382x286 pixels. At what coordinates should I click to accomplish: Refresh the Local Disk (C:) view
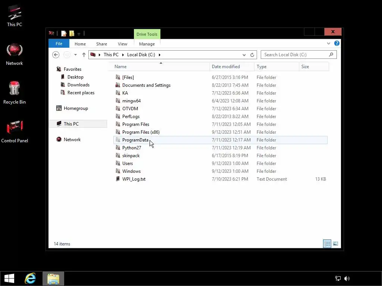tap(252, 55)
